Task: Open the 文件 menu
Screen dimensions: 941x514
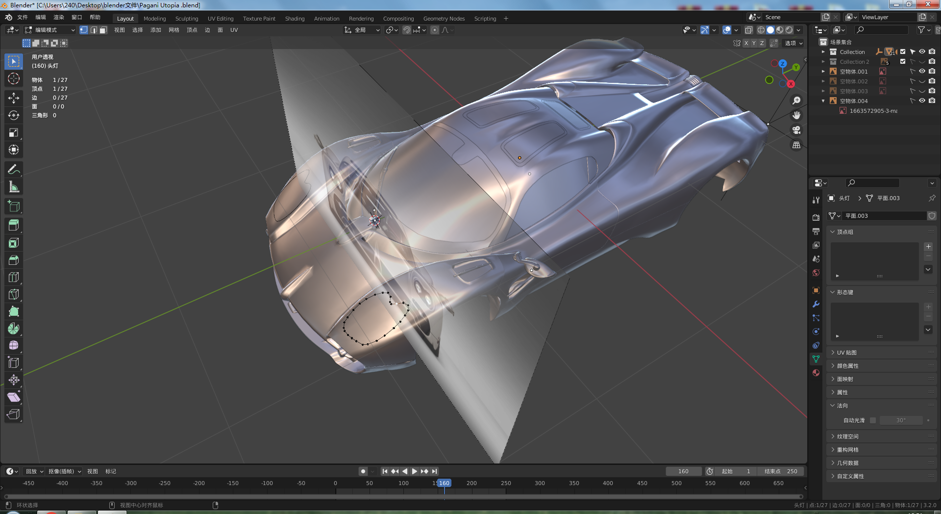Action: (x=23, y=17)
